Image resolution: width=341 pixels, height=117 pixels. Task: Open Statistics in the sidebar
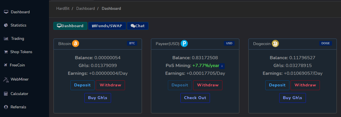pos(19,25)
